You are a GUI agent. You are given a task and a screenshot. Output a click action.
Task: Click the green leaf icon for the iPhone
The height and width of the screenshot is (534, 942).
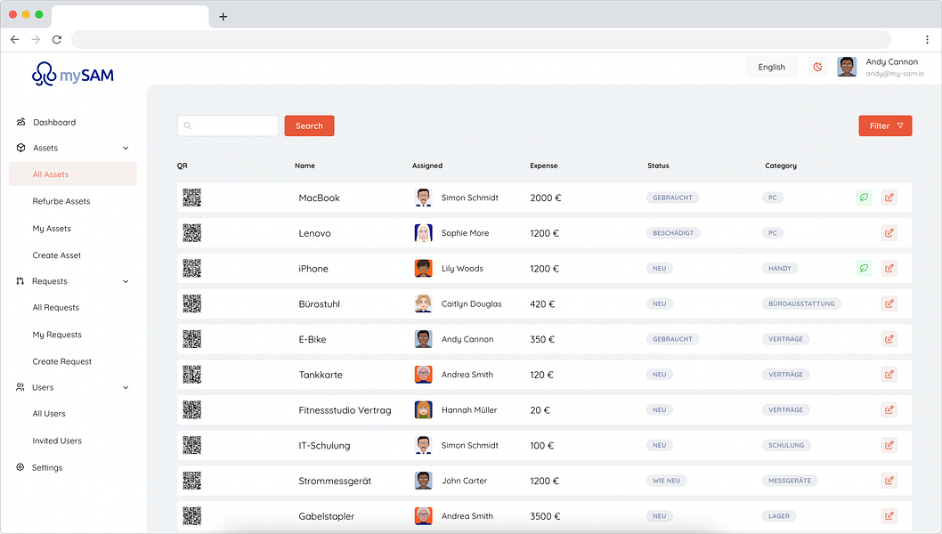click(864, 268)
